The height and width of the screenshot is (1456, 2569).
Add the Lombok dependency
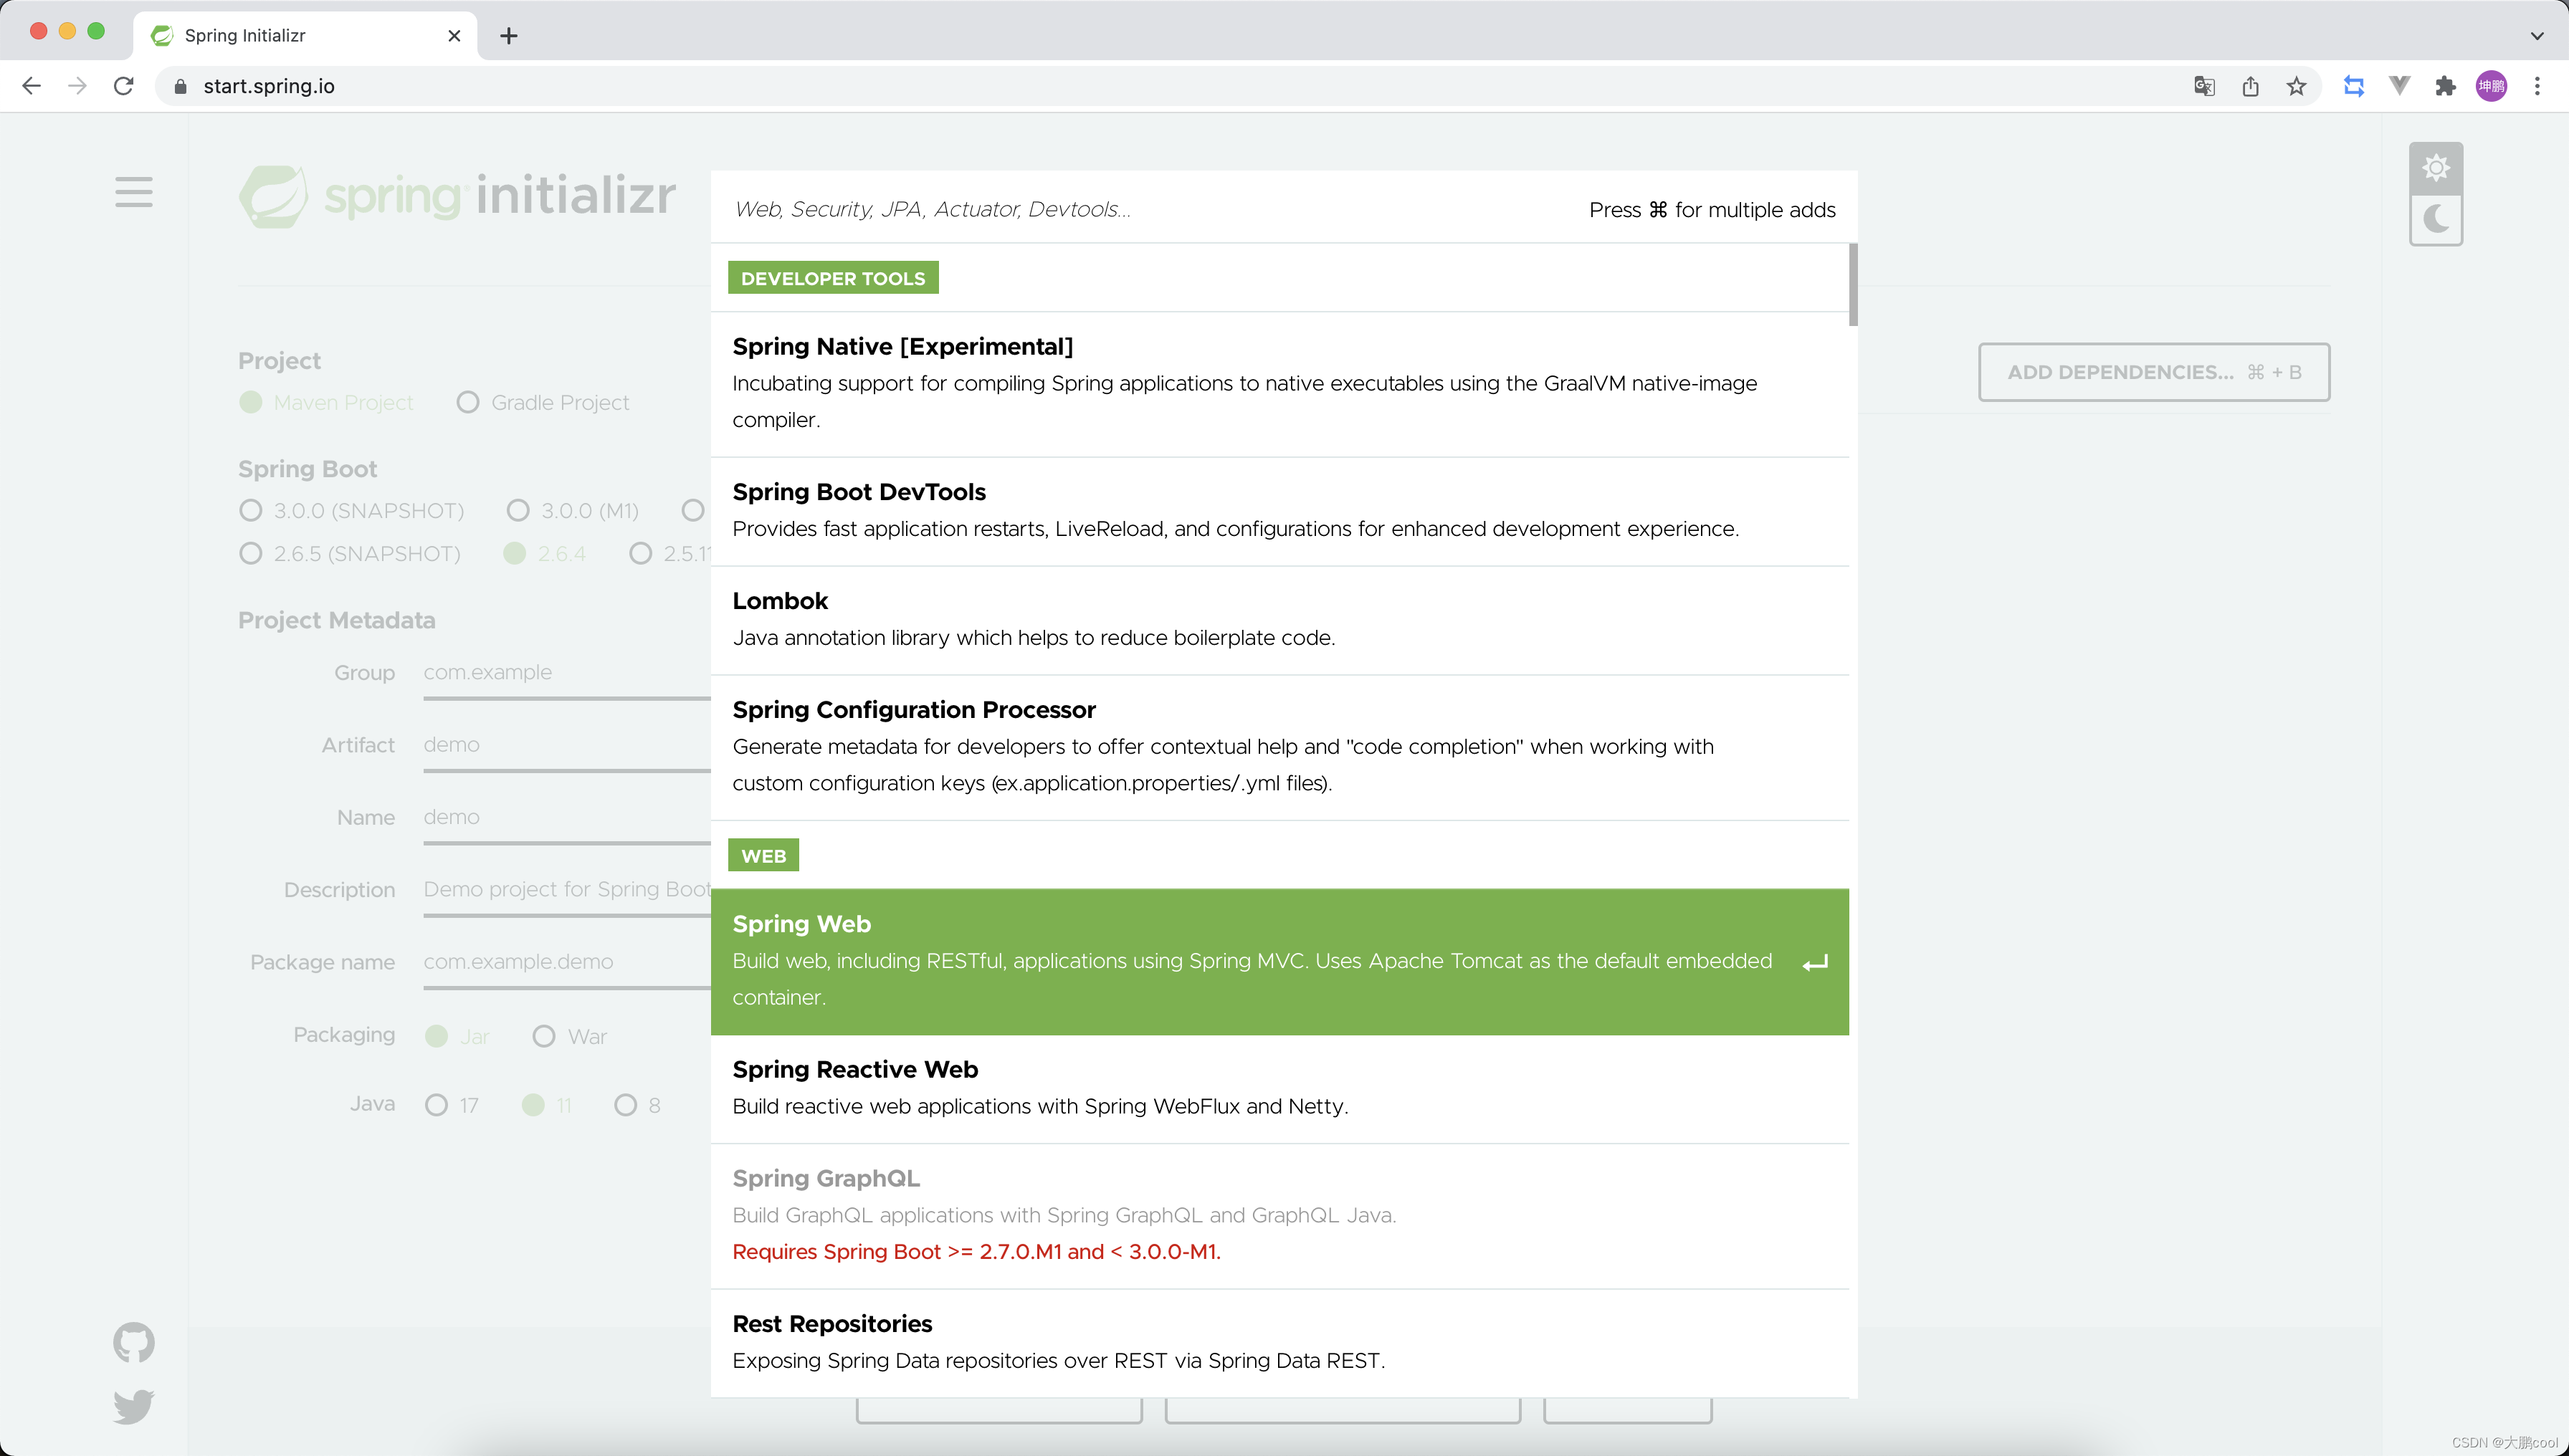pos(1279,620)
